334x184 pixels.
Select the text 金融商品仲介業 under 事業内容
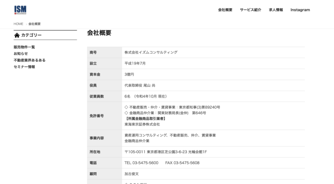pyautogui.click(x=137, y=141)
